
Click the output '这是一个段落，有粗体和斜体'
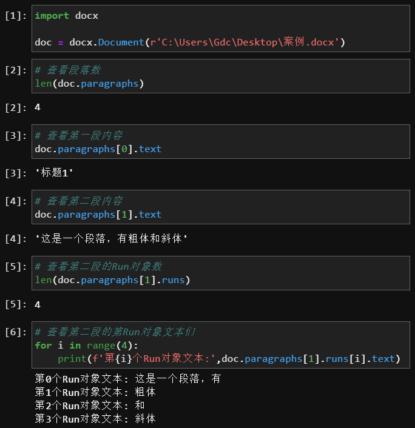[111, 239]
